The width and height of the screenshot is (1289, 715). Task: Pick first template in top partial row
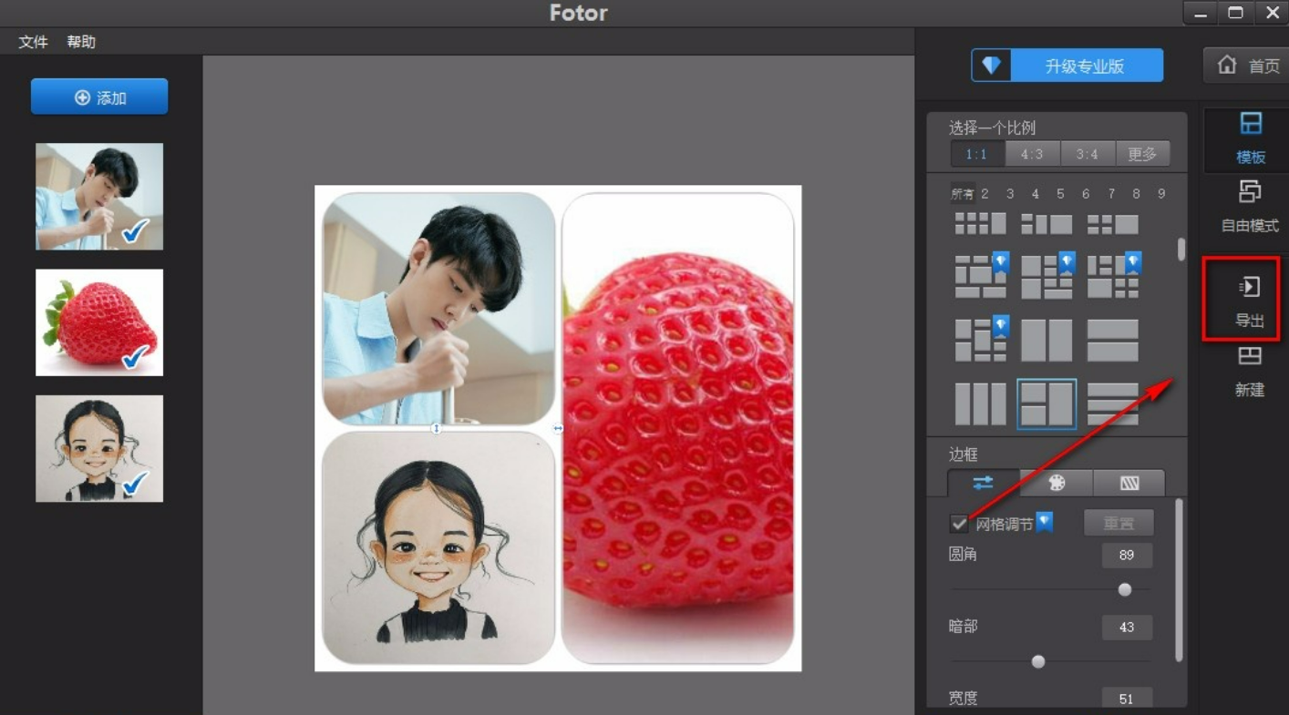(981, 223)
